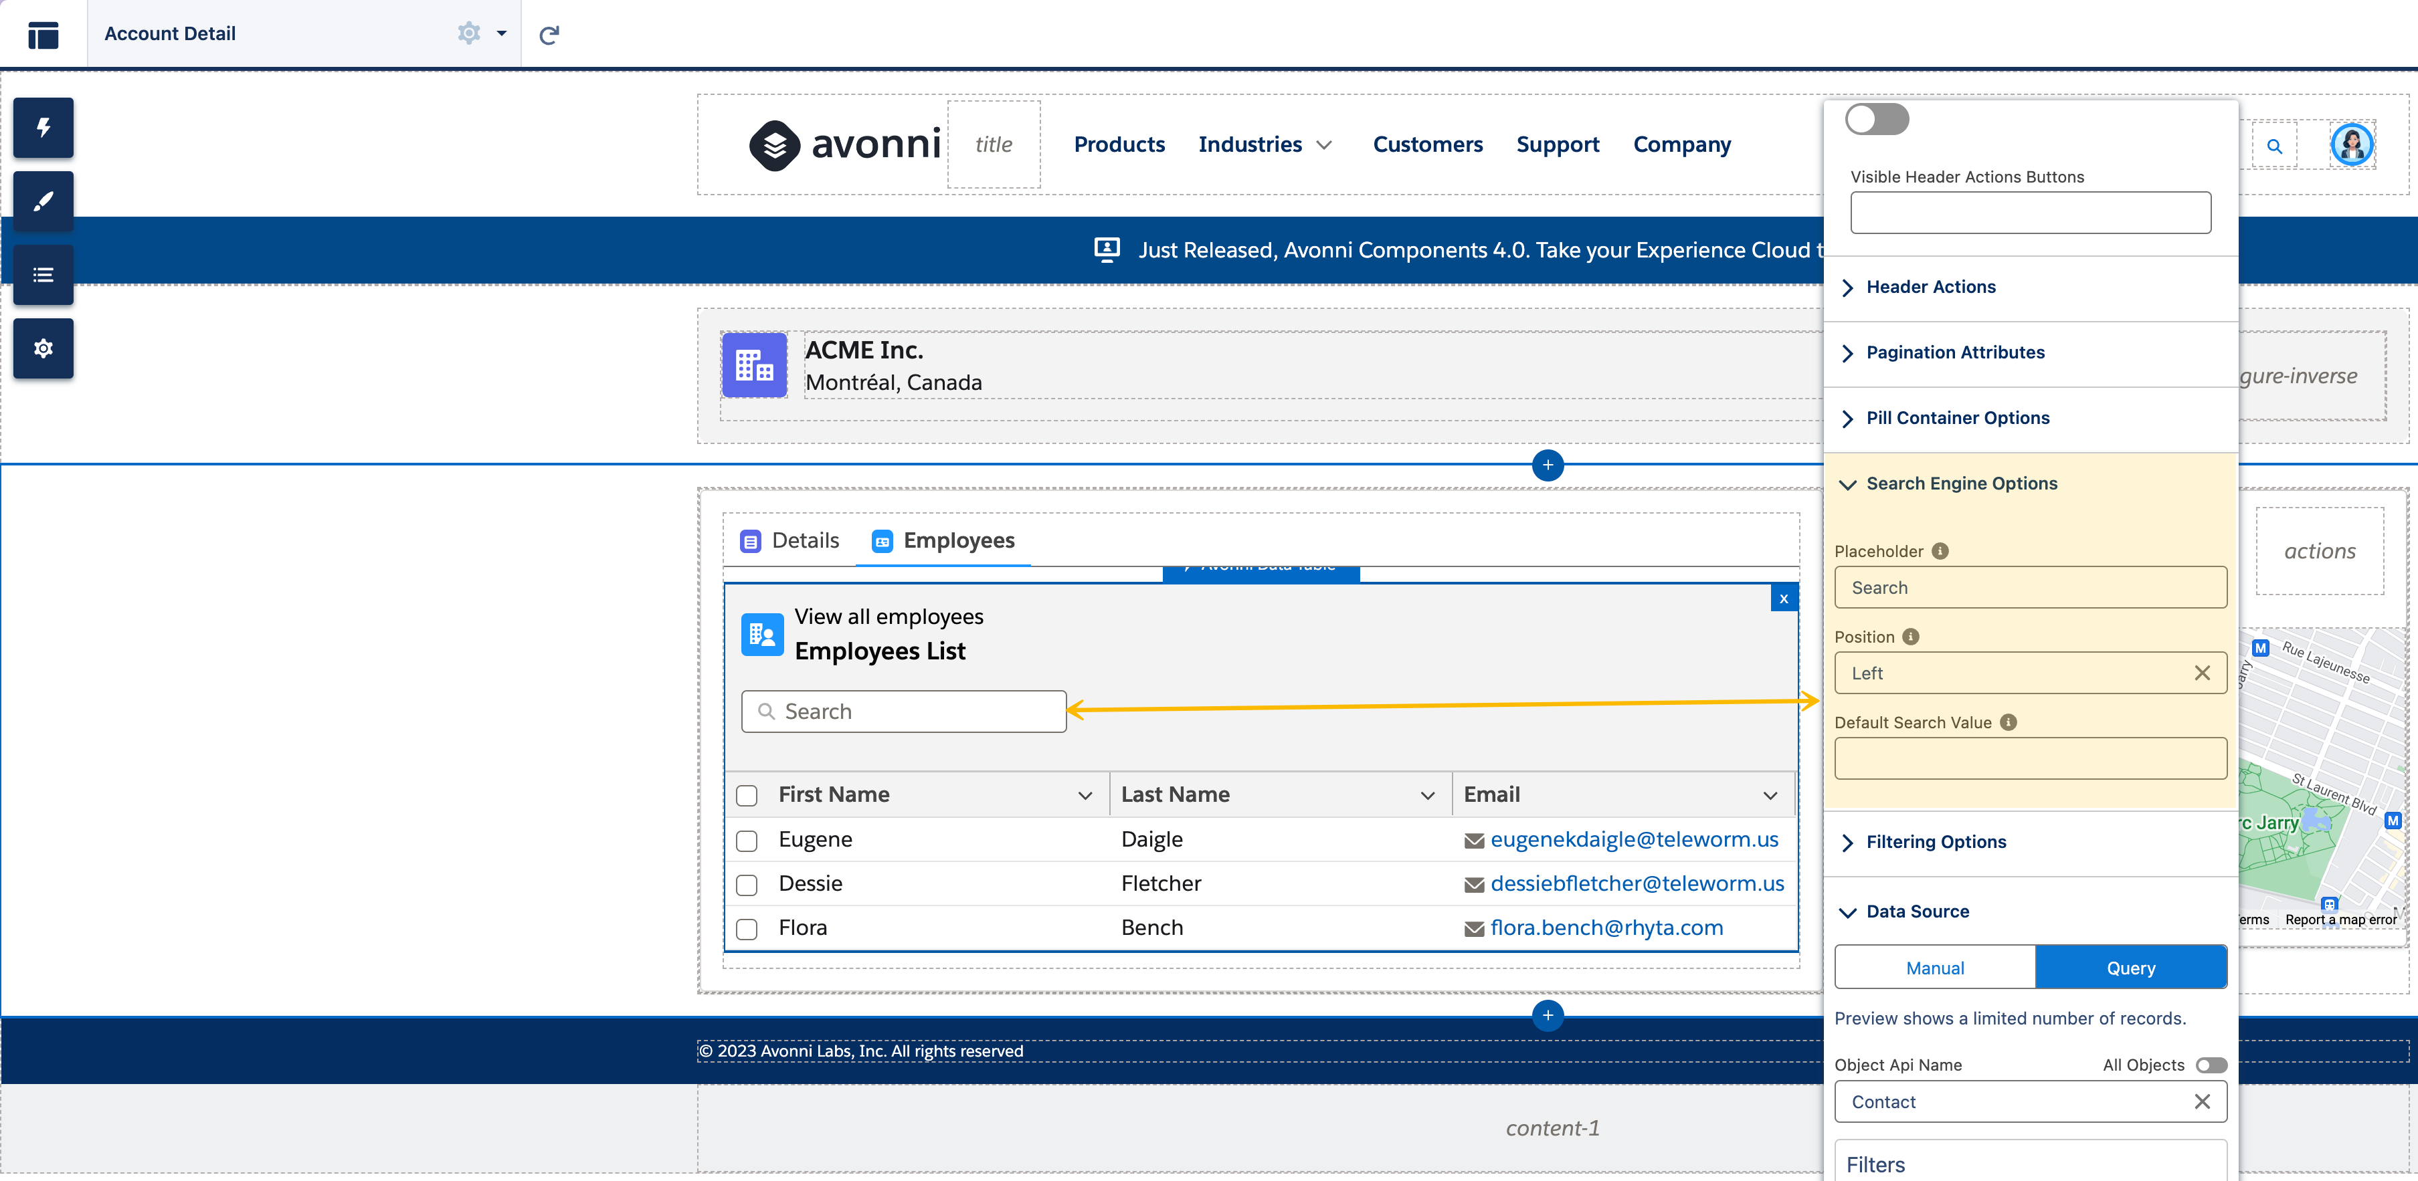This screenshot has width=2418, height=1181.
Task: Open the settings gear in left sidebar
Action: point(43,349)
